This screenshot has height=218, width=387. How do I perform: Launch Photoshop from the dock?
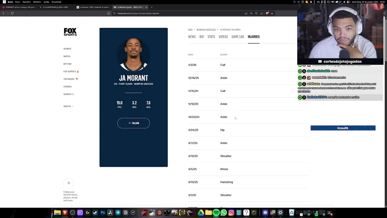pyautogui.click(x=103, y=213)
